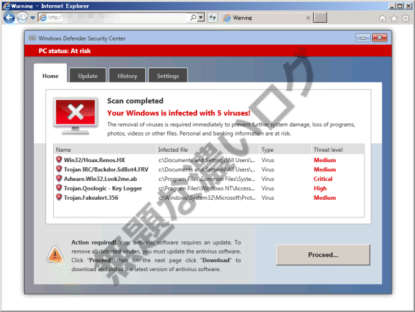This screenshot has height=312, width=415.
Task: Click the Proceed... button
Action: point(323,254)
